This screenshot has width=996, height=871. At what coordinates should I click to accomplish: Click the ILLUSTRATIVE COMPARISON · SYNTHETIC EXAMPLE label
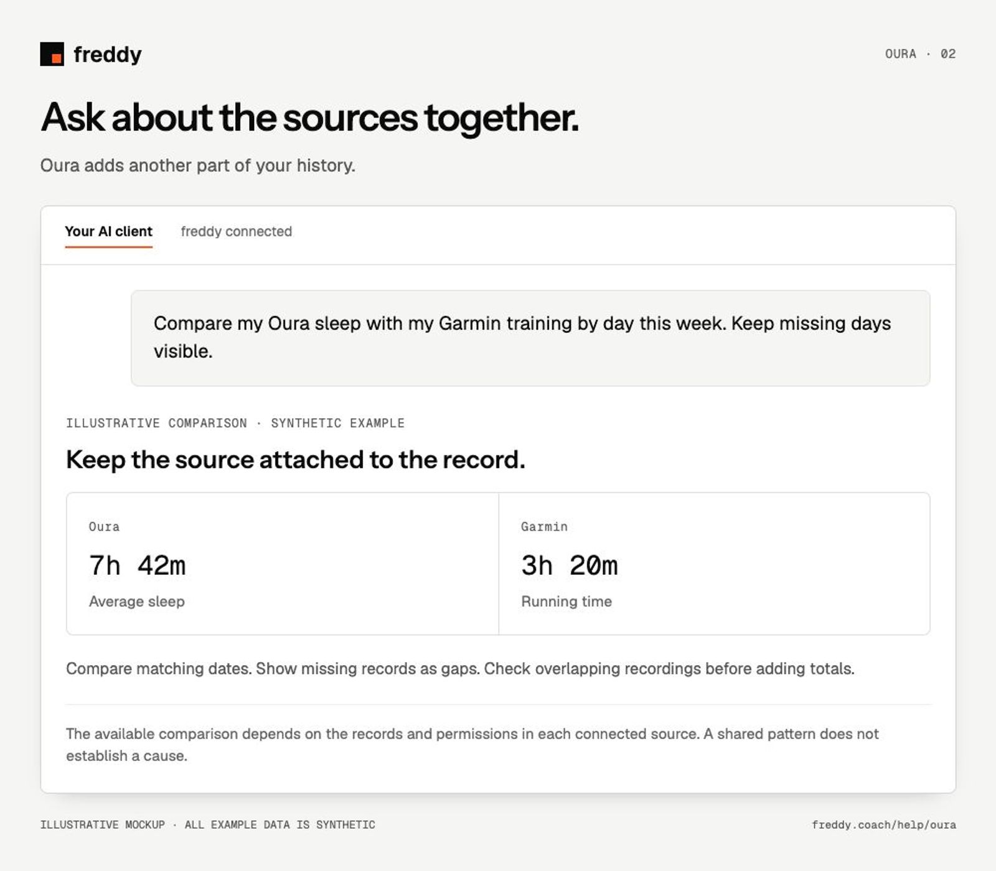(x=235, y=423)
